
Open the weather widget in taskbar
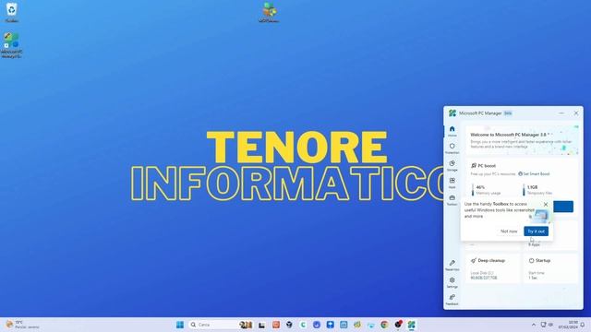(x=22, y=325)
